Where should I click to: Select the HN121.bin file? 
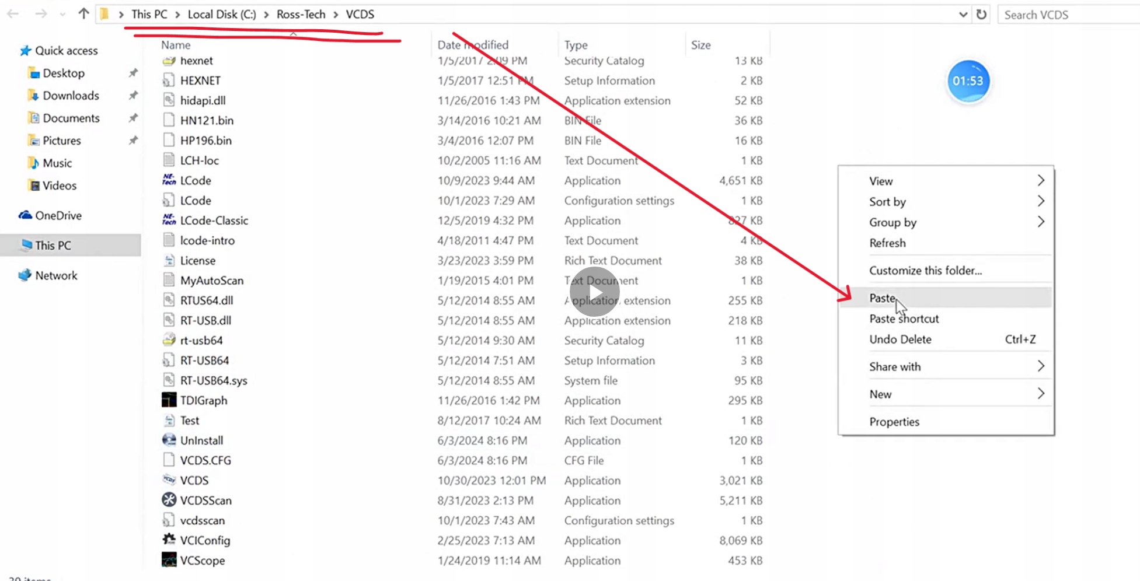click(x=207, y=120)
